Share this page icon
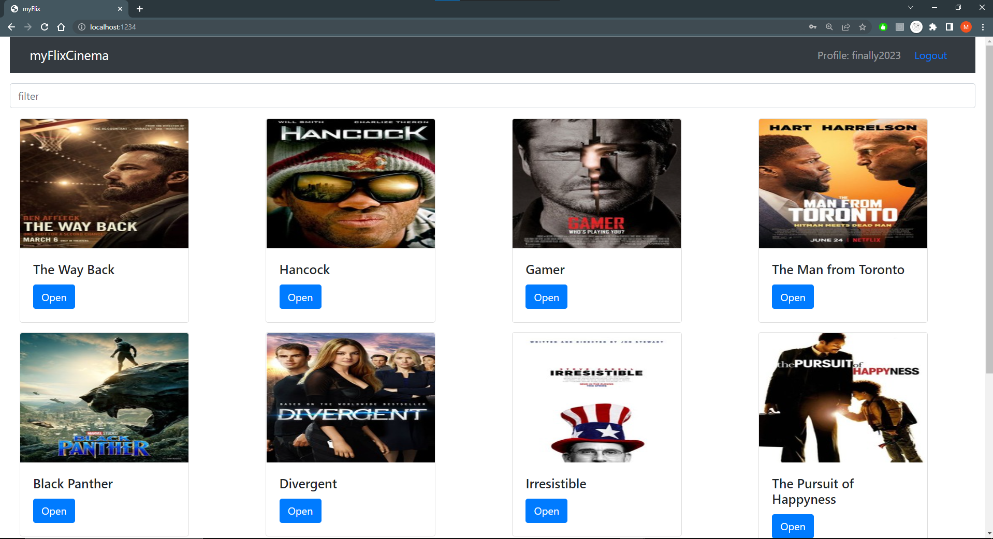Image resolution: width=993 pixels, height=539 pixels. [x=846, y=27]
